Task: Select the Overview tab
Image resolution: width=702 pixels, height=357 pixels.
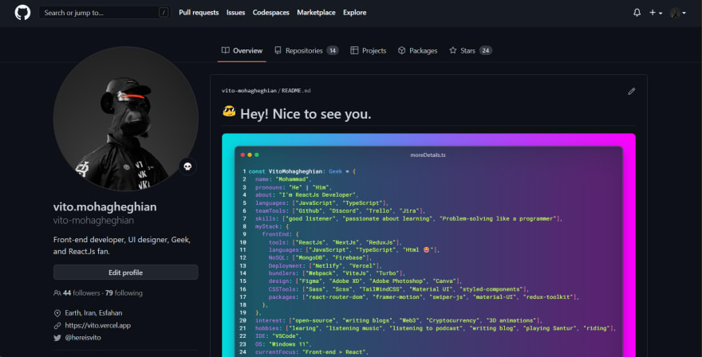Action: tap(242, 50)
